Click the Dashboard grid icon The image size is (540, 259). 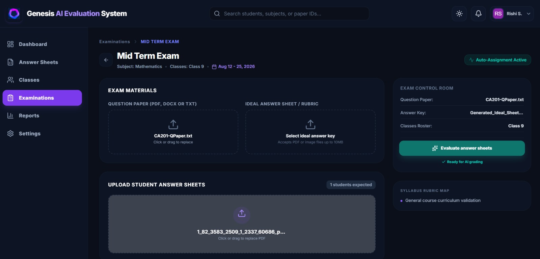tap(10, 44)
